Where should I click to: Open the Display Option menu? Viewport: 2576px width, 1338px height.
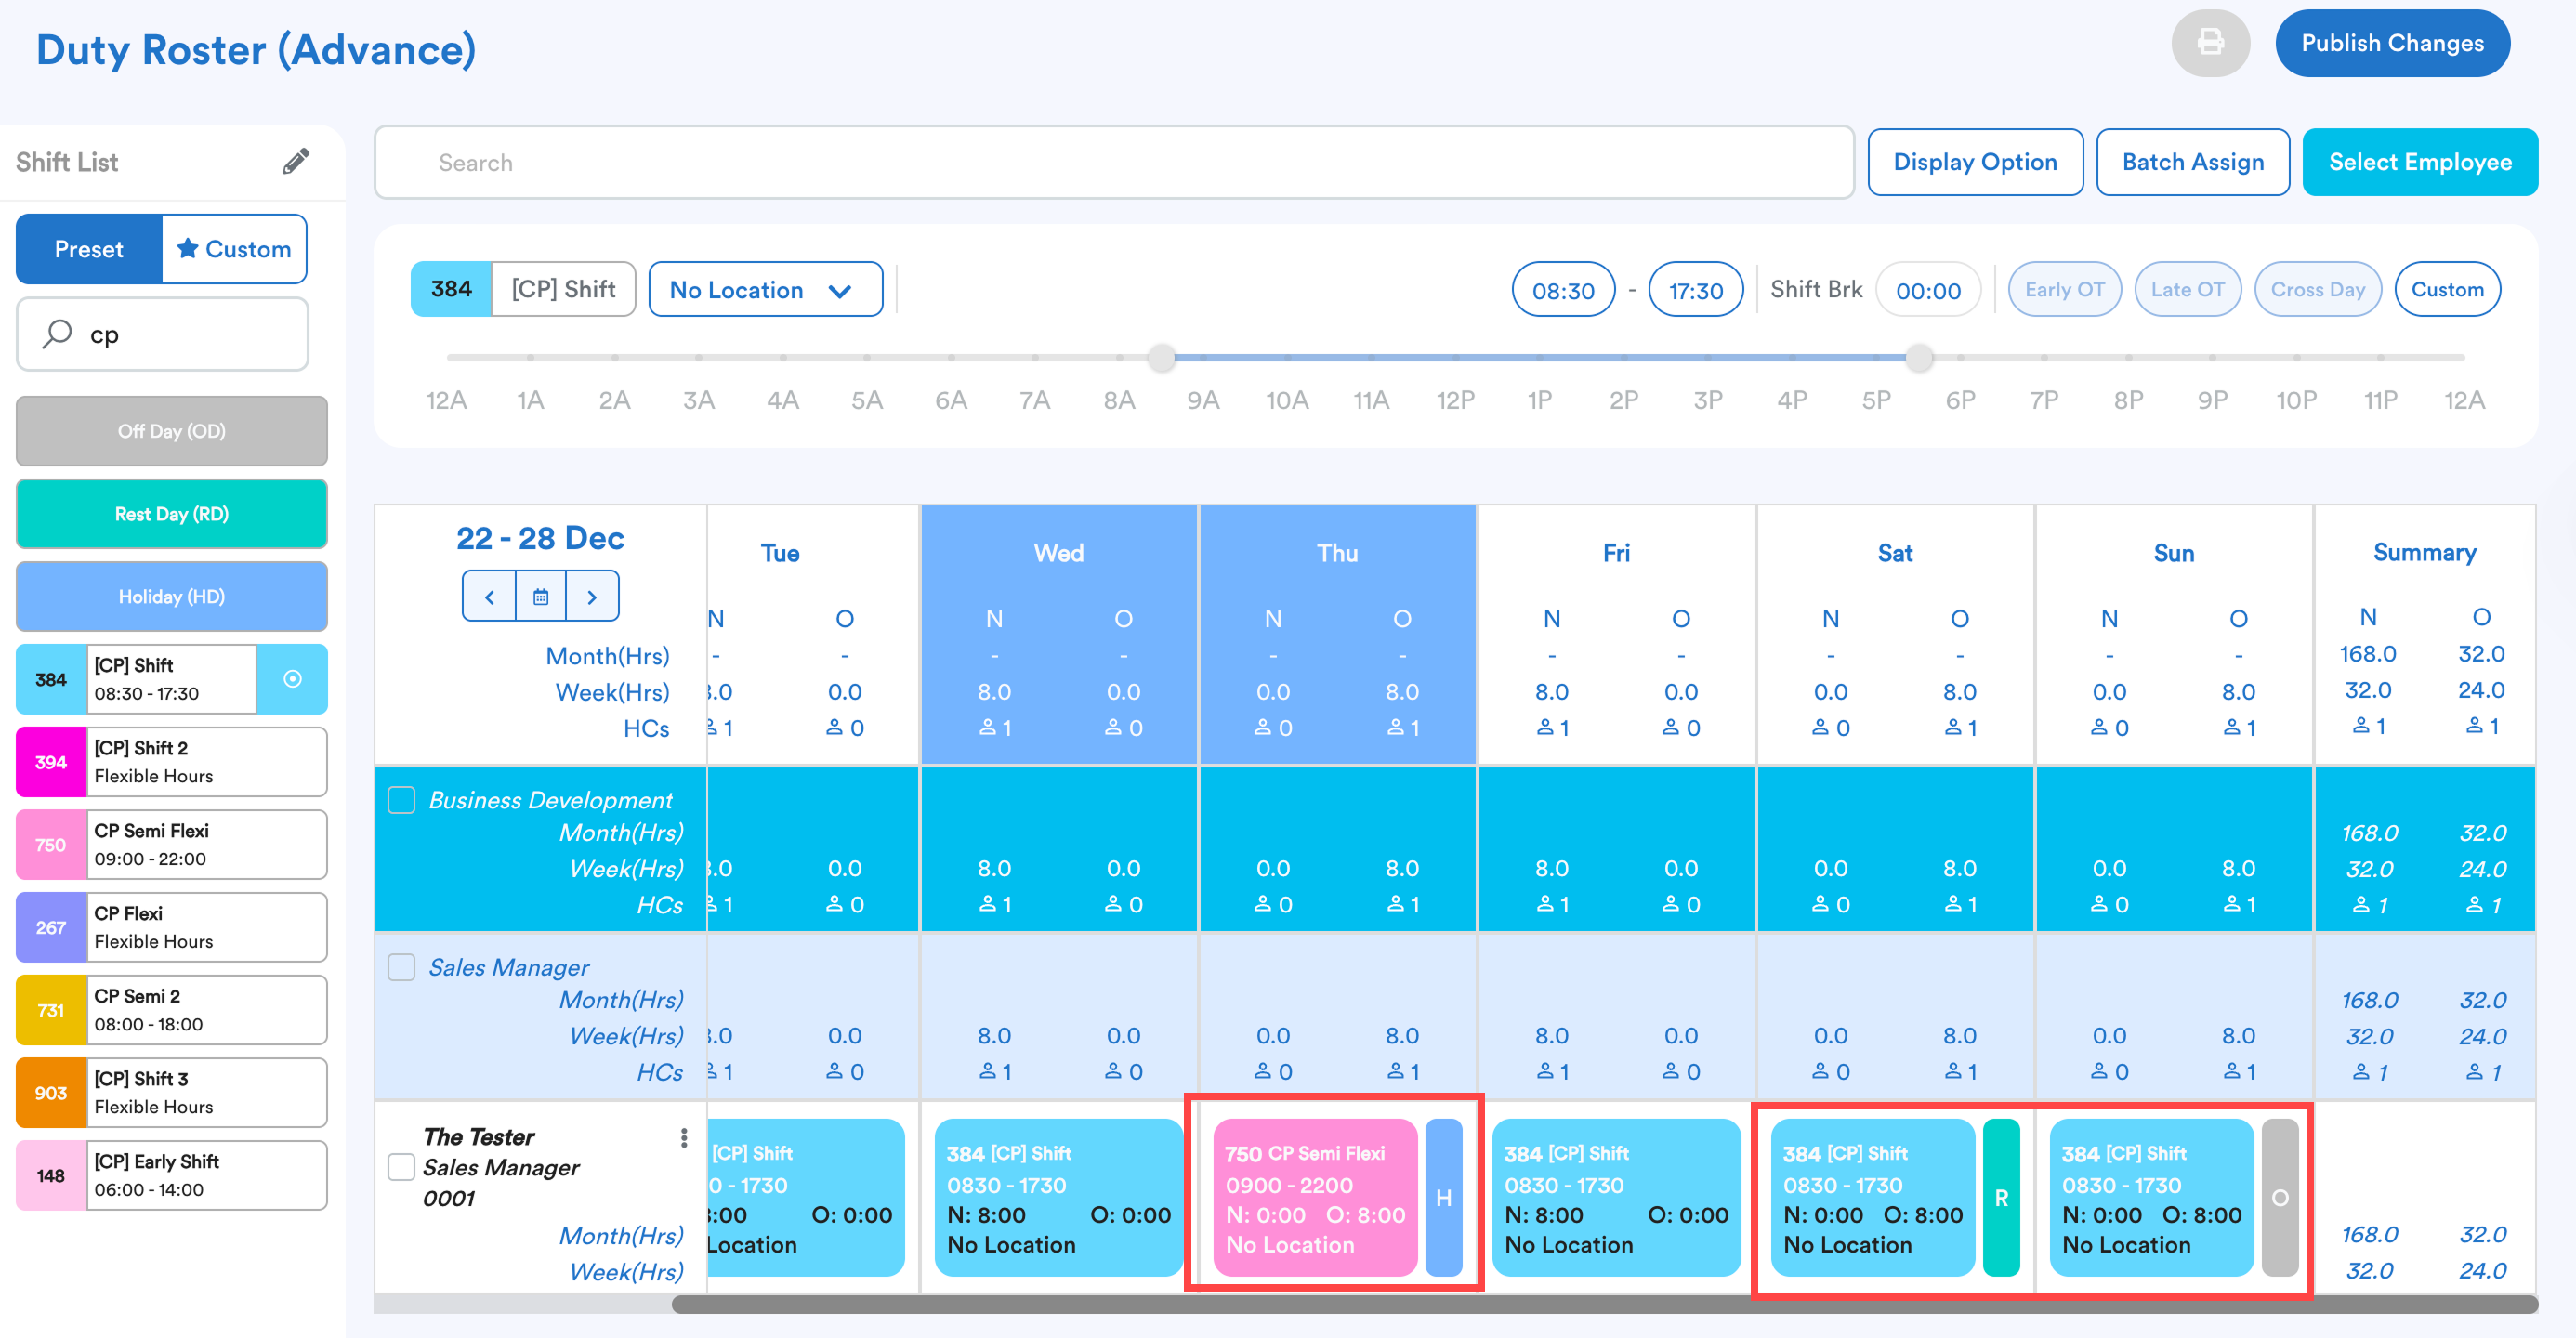[1974, 162]
